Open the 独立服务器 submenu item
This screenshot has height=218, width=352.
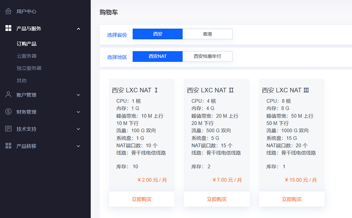tap(29, 68)
